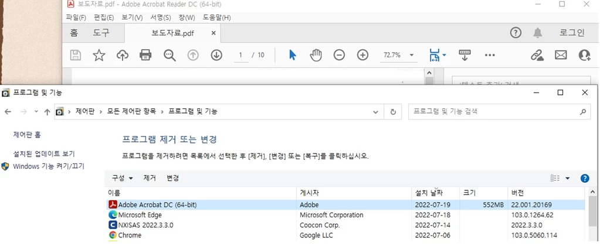Viewport: 600px width, 246px height.
Task: Expand the view options dropdown arrow
Action: click(x=568, y=179)
